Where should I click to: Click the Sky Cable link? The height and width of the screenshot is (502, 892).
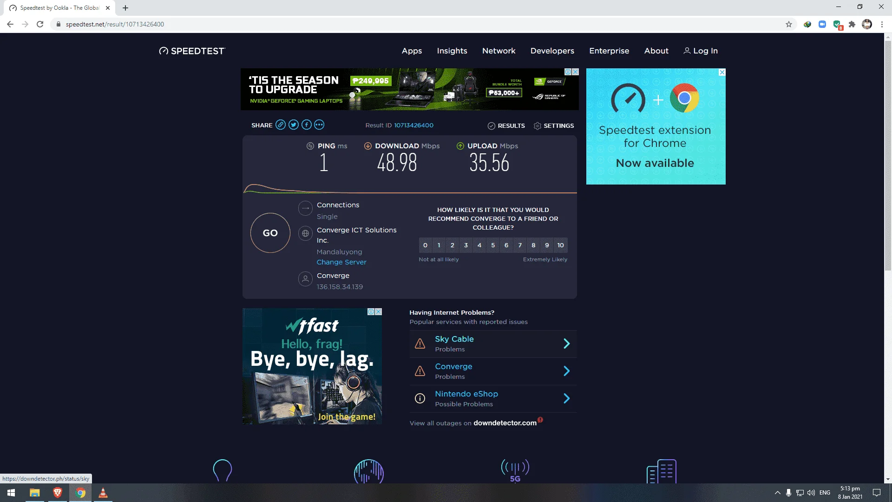coord(454,339)
